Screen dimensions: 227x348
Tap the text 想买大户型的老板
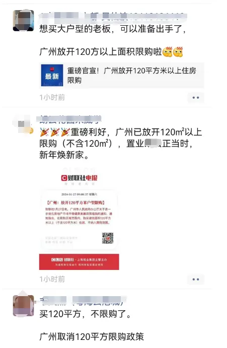click(x=75, y=29)
